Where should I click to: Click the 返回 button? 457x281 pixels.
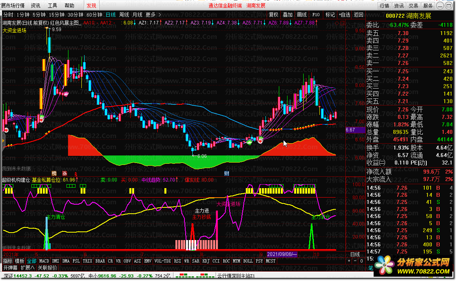[x=359, y=15]
